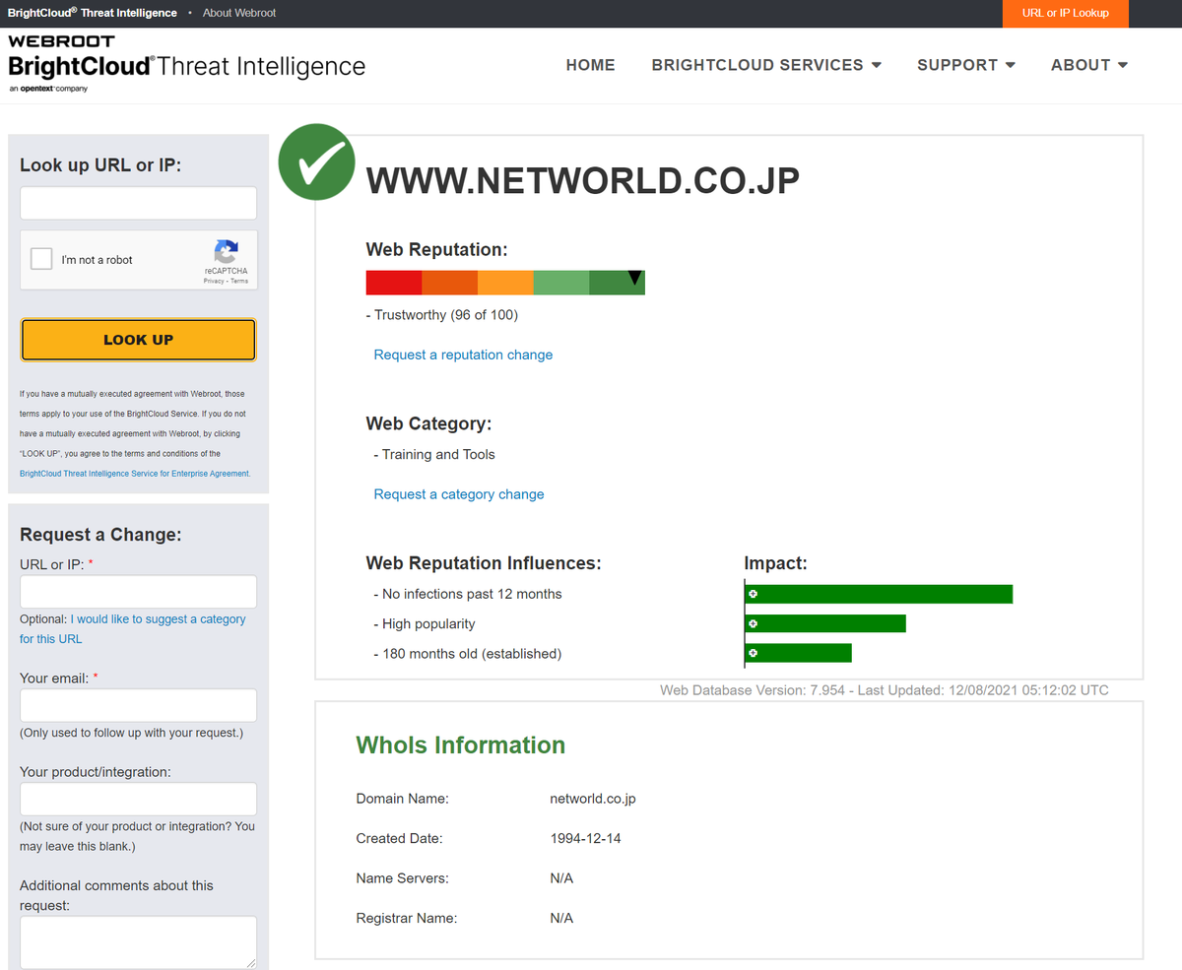Screen dimensions: 1182x970
Task: Open the About Webroot page
Action: click(x=238, y=13)
